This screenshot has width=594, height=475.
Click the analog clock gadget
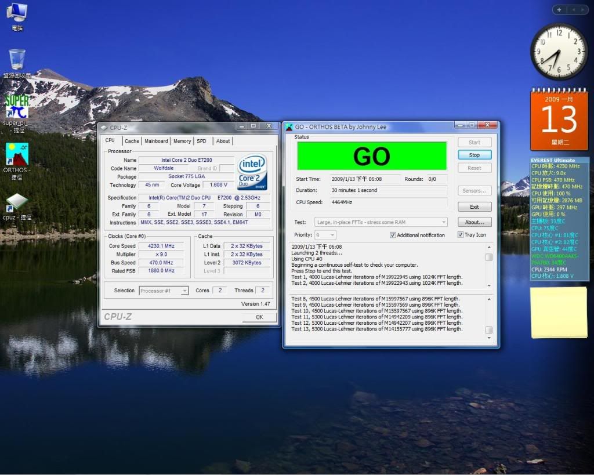pyautogui.click(x=559, y=52)
